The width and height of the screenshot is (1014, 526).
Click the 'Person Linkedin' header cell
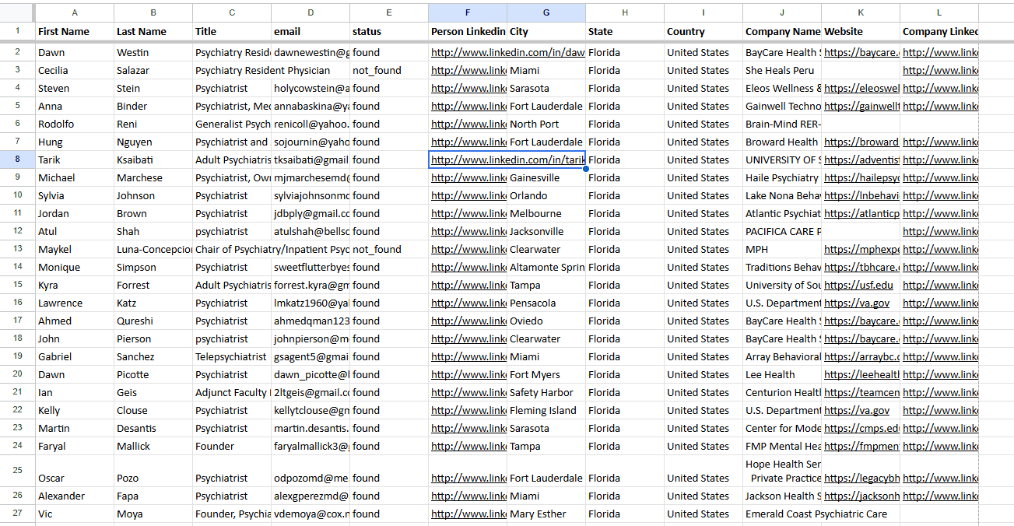[468, 32]
